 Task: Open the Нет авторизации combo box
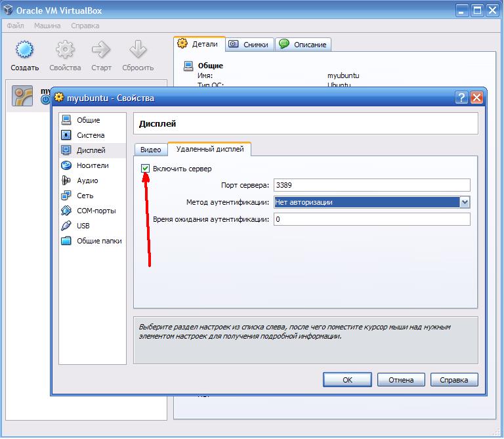pos(372,202)
